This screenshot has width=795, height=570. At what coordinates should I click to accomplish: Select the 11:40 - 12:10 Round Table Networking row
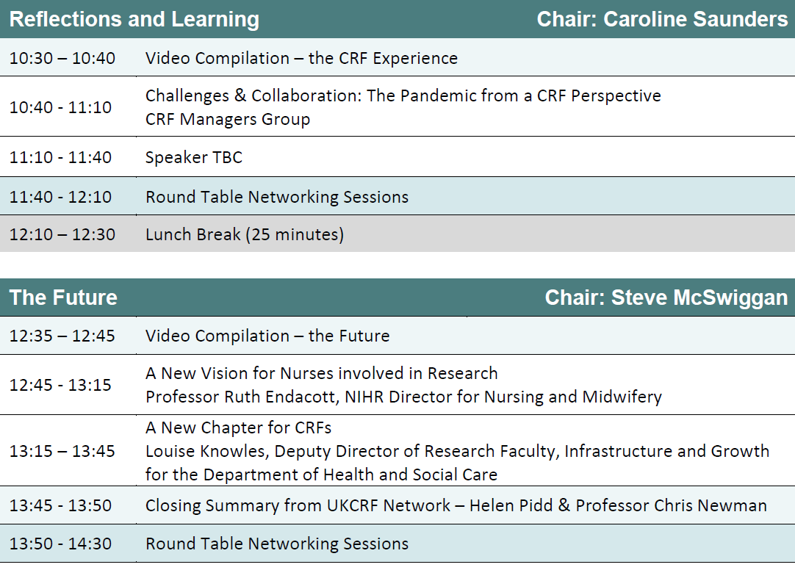pyautogui.click(x=397, y=196)
